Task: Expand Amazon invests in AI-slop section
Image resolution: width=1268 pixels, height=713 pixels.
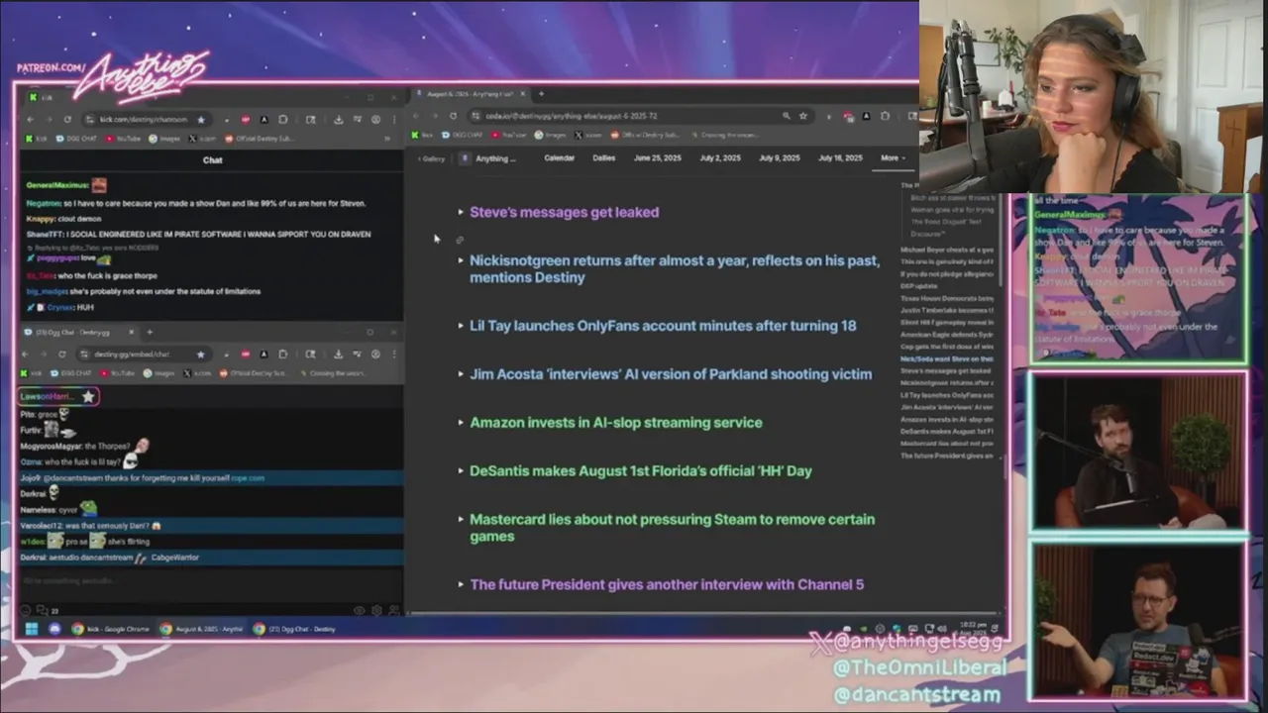Action: (461, 423)
